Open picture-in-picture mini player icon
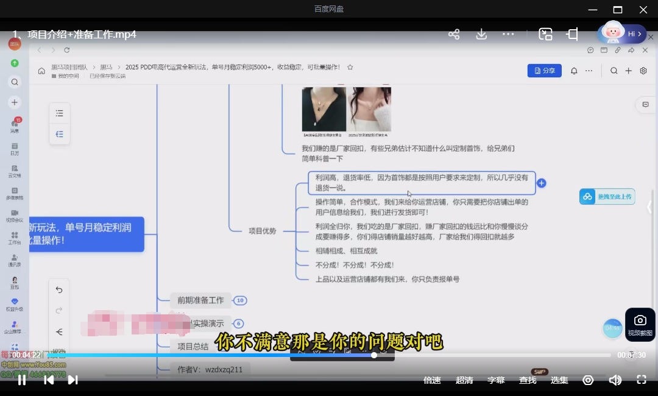The height and width of the screenshot is (396, 658). 545,34
